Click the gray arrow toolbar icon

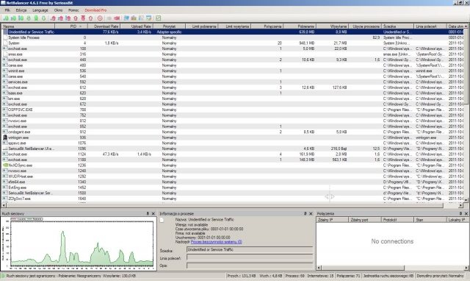(109, 18)
